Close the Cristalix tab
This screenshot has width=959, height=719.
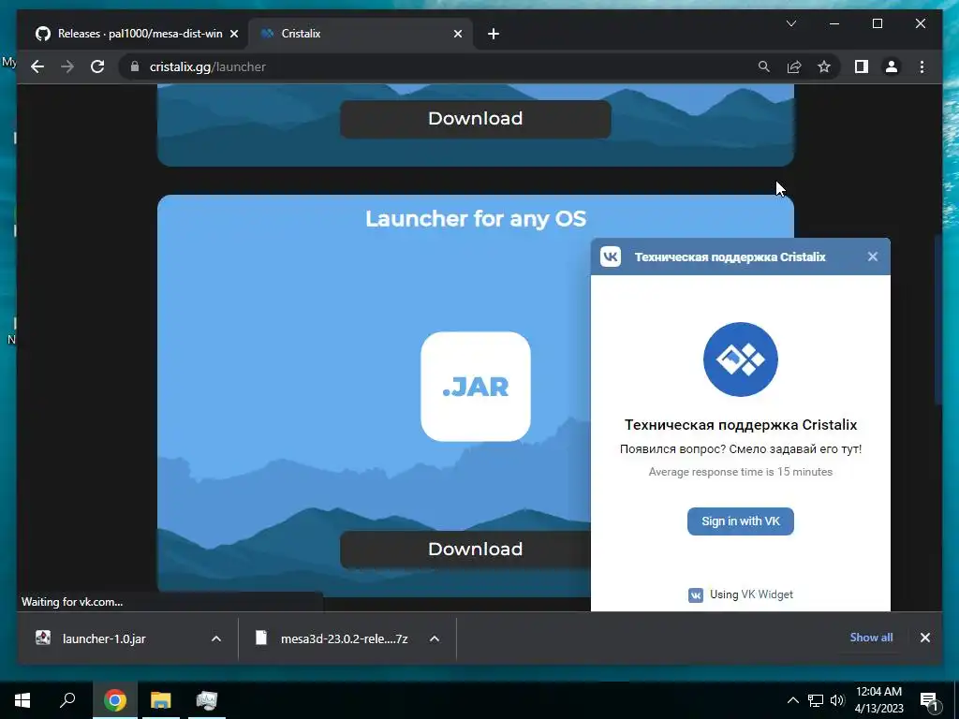pos(457,34)
